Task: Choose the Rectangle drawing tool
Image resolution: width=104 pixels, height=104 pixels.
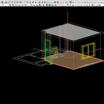Action: click(85, 2)
